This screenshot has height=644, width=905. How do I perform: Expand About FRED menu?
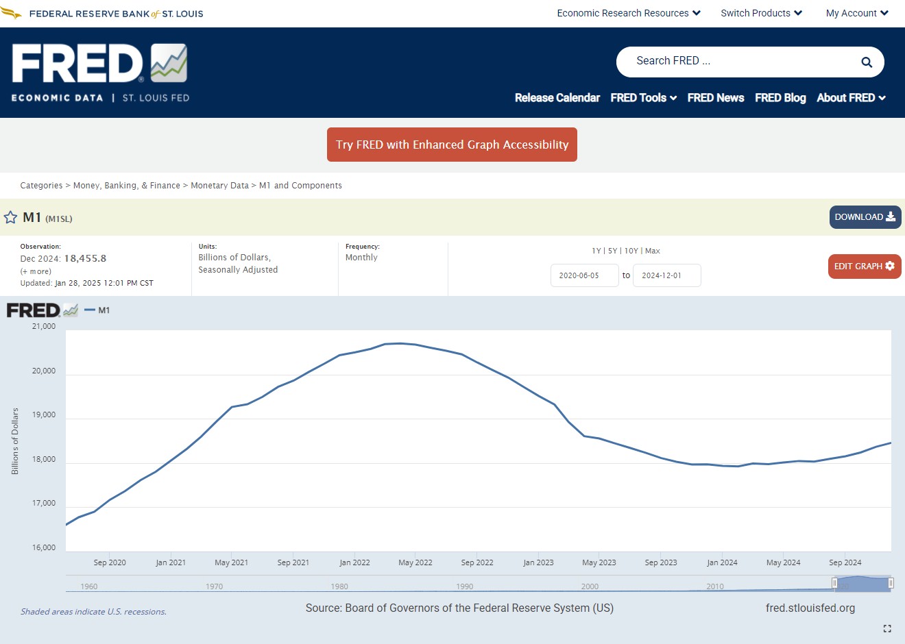pyautogui.click(x=851, y=98)
